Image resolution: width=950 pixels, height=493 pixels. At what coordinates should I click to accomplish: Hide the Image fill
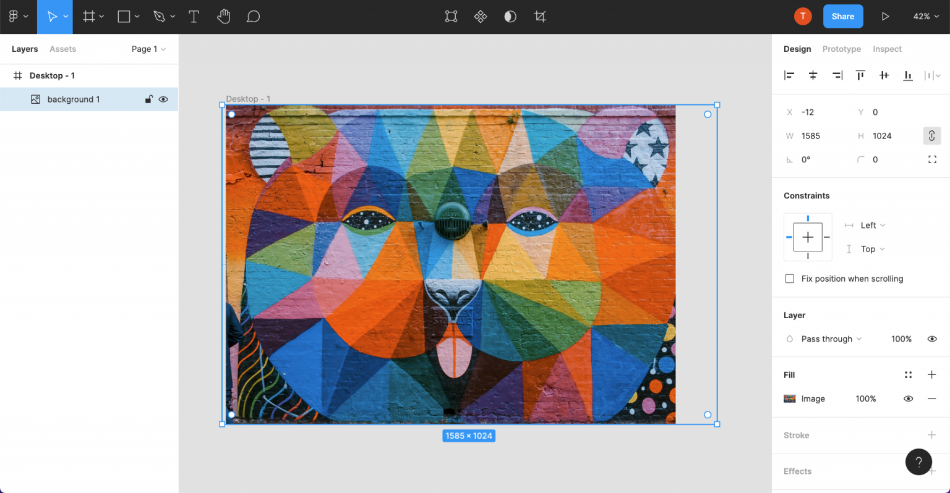(x=908, y=398)
